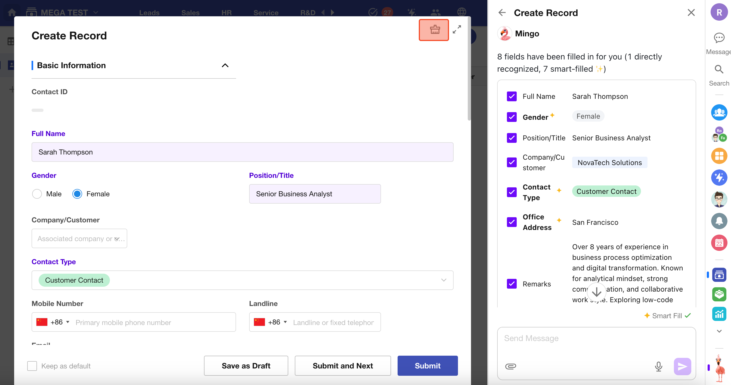Go back with the Create Record panel arrow

tap(502, 13)
